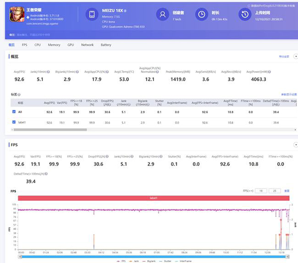Click the red label1 bar above the chart
298x263 pixels.
point(153,198)
